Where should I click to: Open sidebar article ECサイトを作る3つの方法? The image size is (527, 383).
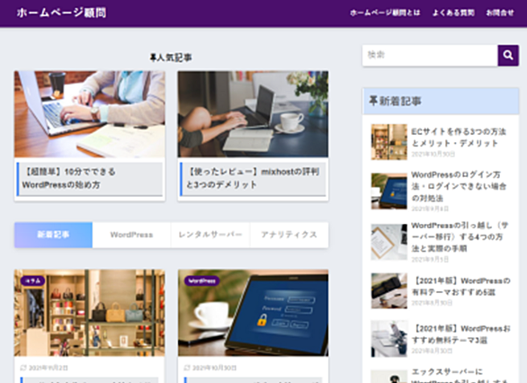tap(459, 137)
